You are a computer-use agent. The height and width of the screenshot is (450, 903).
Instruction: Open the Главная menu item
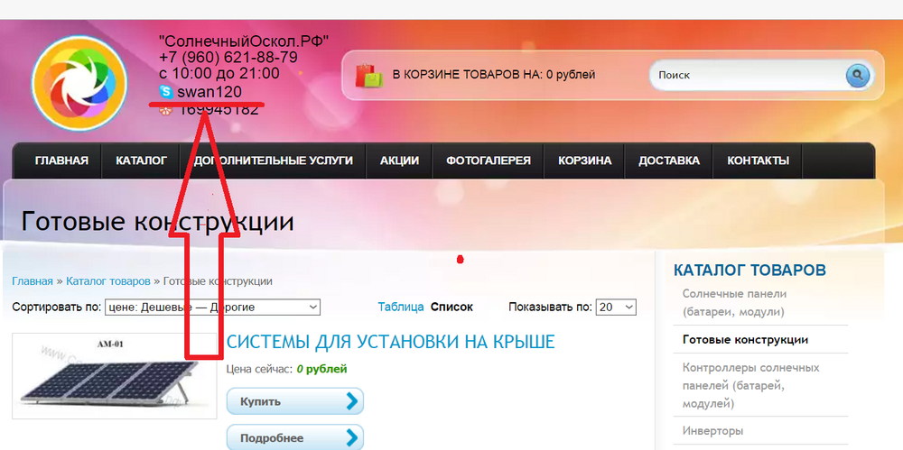pyautogui.click(x=61, y=161)
